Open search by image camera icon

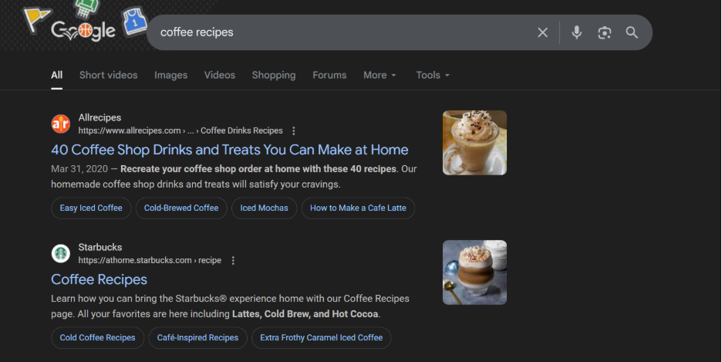(604, 32)
